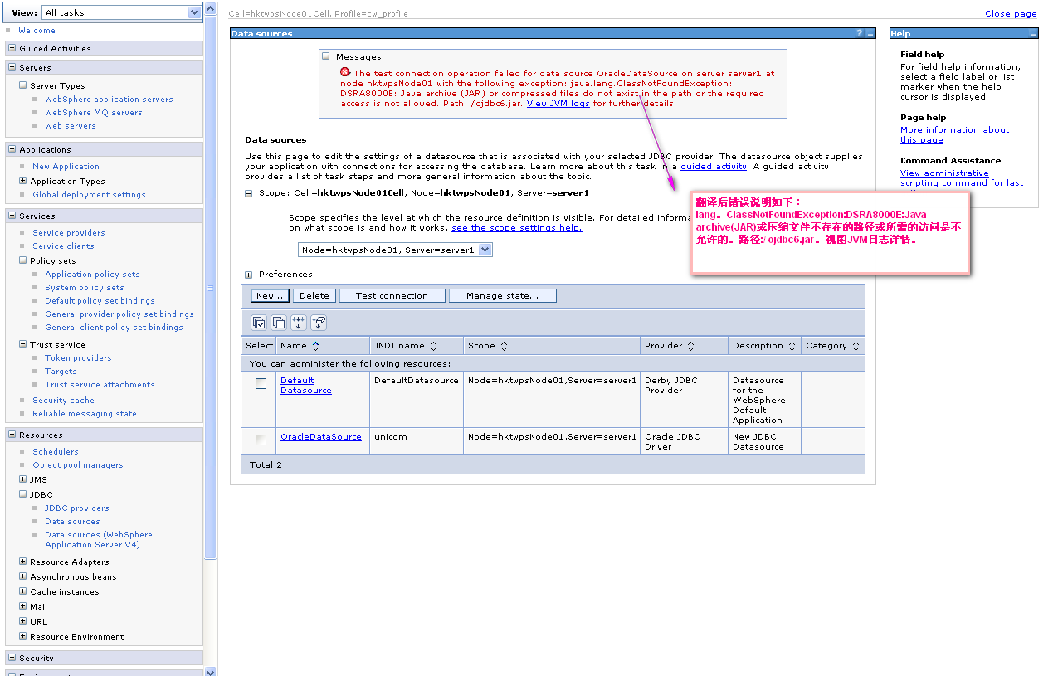Collapse the Servers navigation section
This screenshot has width=1058, height=676.
coord(12,67)
